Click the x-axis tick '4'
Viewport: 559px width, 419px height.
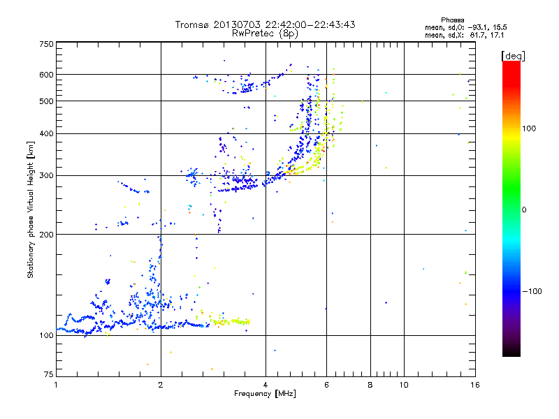pos(266,385)
